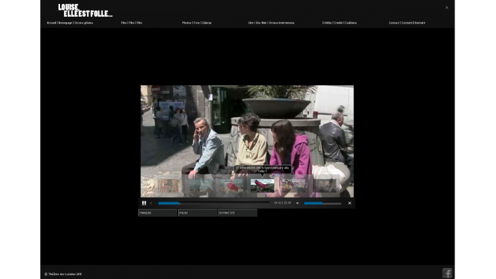Seek on the video progress bar
Image resolution: width=496 pixels, height=279 pixels.
213,203
